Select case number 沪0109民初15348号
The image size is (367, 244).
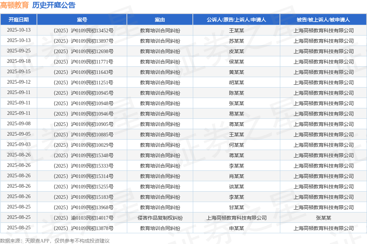click(92, 155)
